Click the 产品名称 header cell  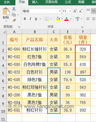tap(35, 40)
